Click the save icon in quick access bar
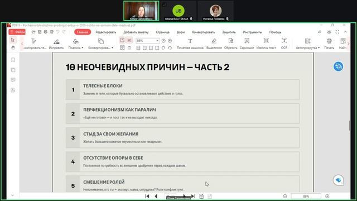 click(40, 32)
